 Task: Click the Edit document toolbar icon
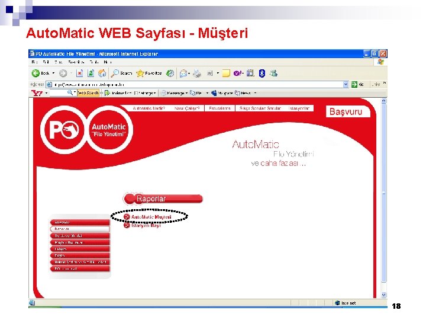point(209,73)
